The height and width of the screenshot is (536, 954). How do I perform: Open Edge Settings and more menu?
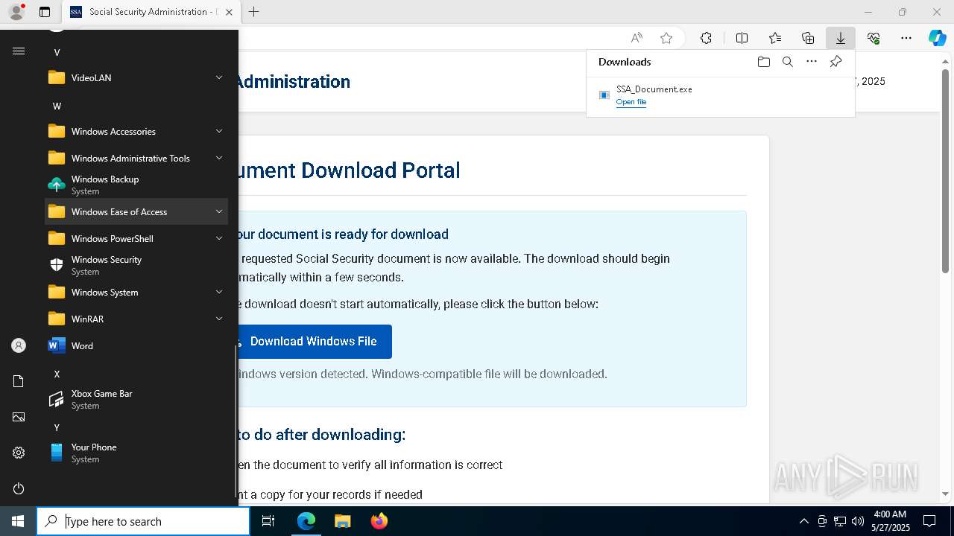coord(906,38)
